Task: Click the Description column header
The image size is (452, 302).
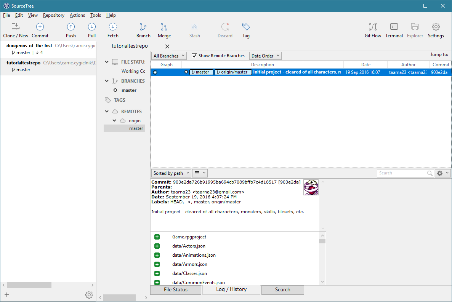Action: 262,65
